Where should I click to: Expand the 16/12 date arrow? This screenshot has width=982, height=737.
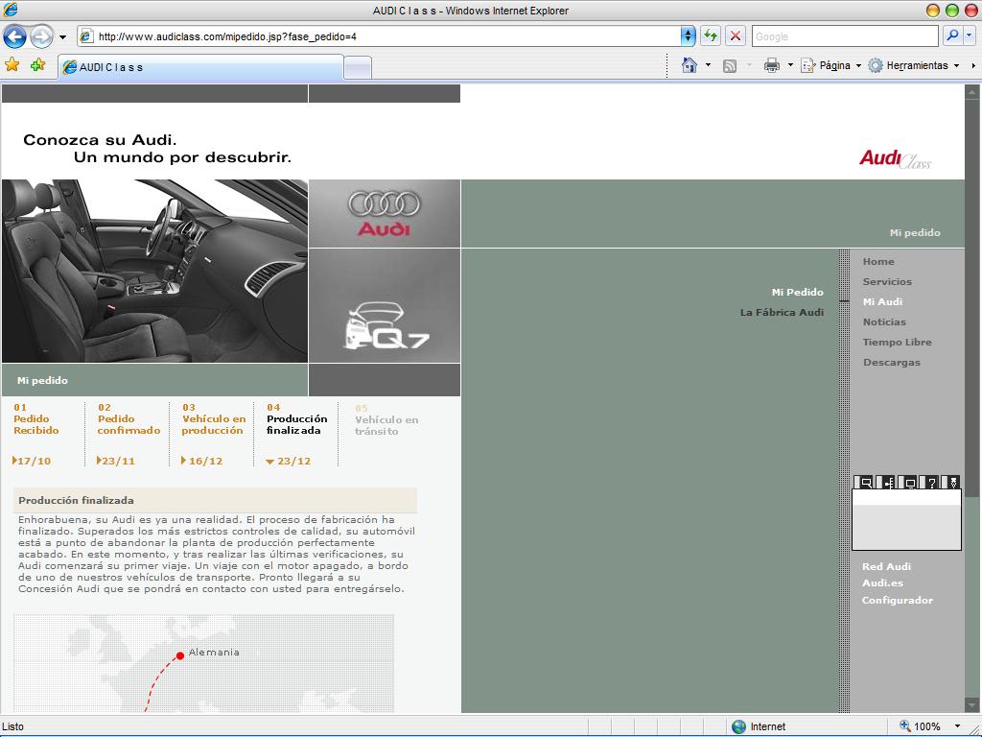[x=183, y=460]
